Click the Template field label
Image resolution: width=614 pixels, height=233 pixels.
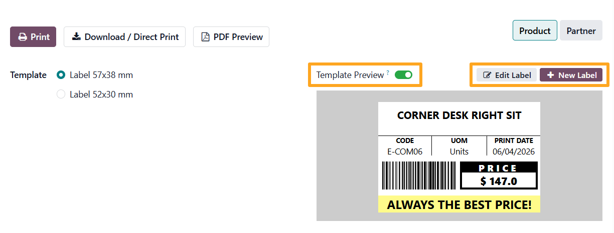click(28, 75)
